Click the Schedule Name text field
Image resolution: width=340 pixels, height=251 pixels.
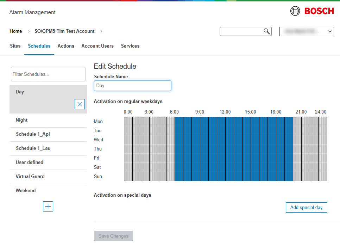tap(133, 86)
